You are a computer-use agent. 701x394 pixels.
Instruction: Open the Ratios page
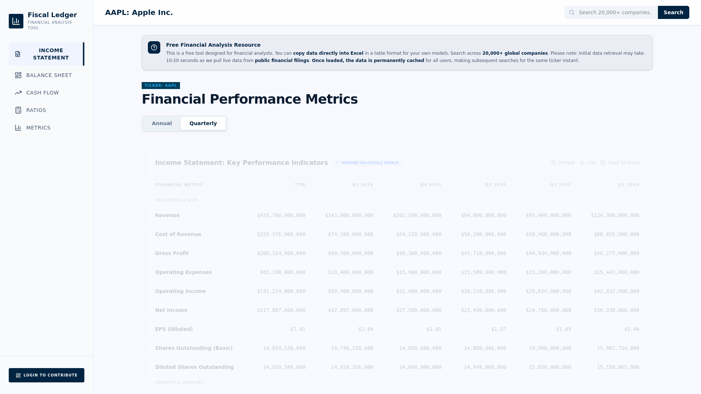[x=46, y=110]
